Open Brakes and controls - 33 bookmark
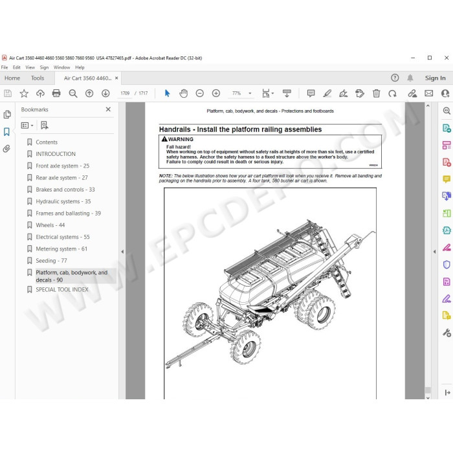Image resolution: width=453 pixels, height=453 pixels. point(65,190)
